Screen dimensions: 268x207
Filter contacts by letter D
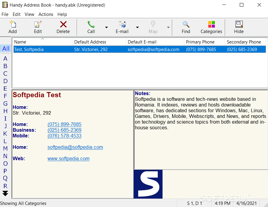5,81
